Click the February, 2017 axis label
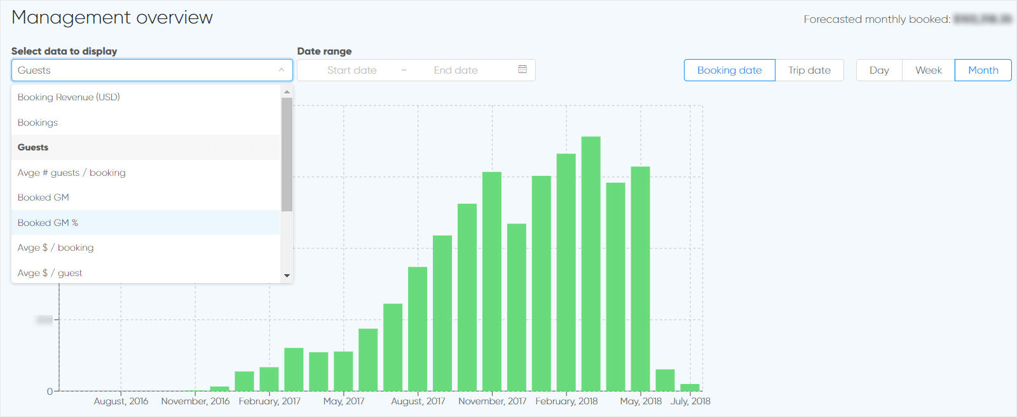This screenshot has height=417, width=1017. 270,401
